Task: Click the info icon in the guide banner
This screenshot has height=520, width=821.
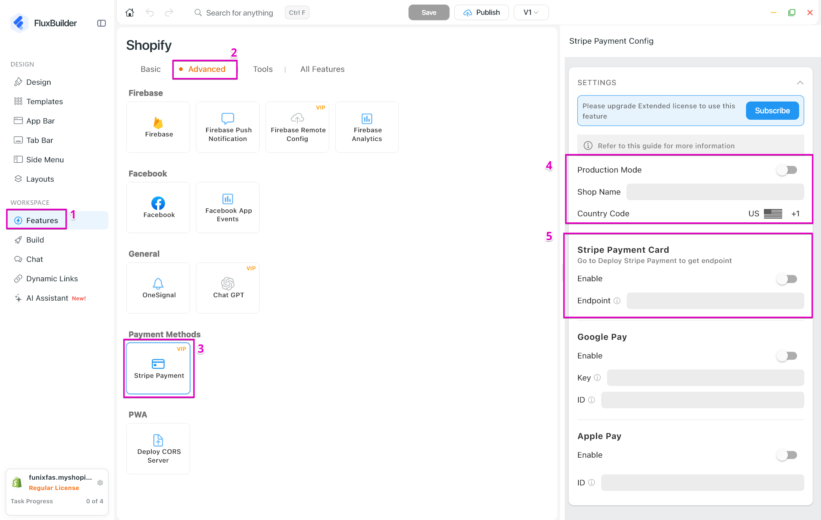Action: pos(588,146)
